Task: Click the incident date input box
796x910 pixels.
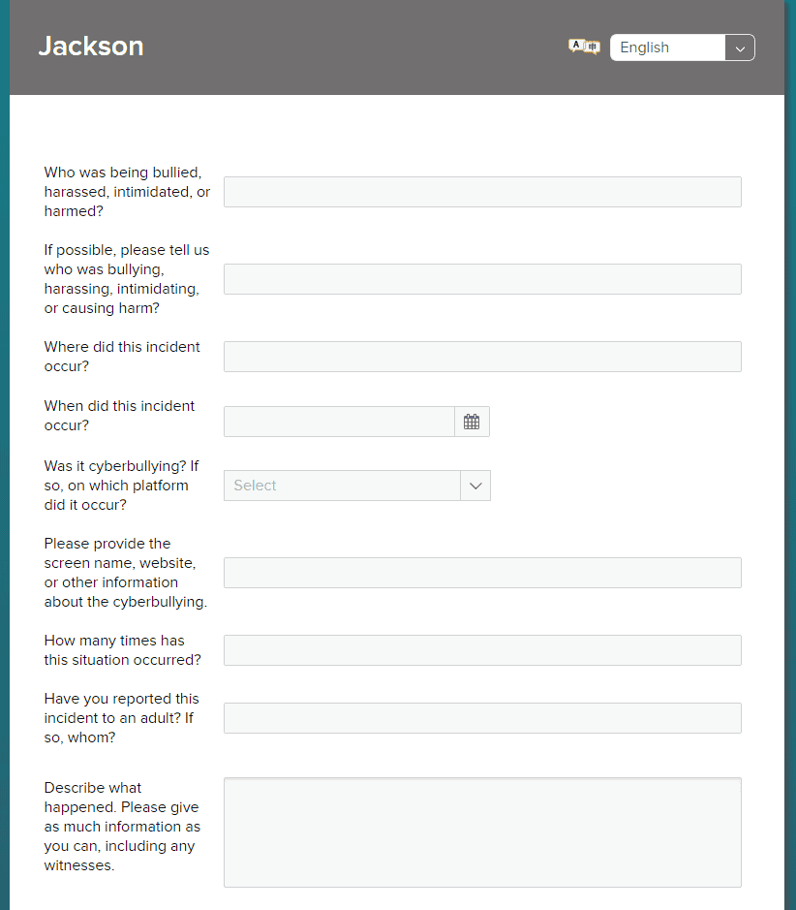Action: [339, 422]
